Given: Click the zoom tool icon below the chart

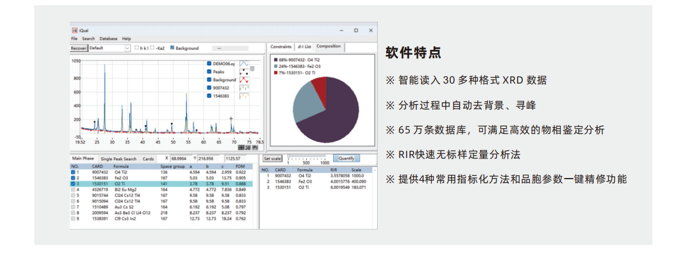Looking at the screenshot, I should [248, 147].
